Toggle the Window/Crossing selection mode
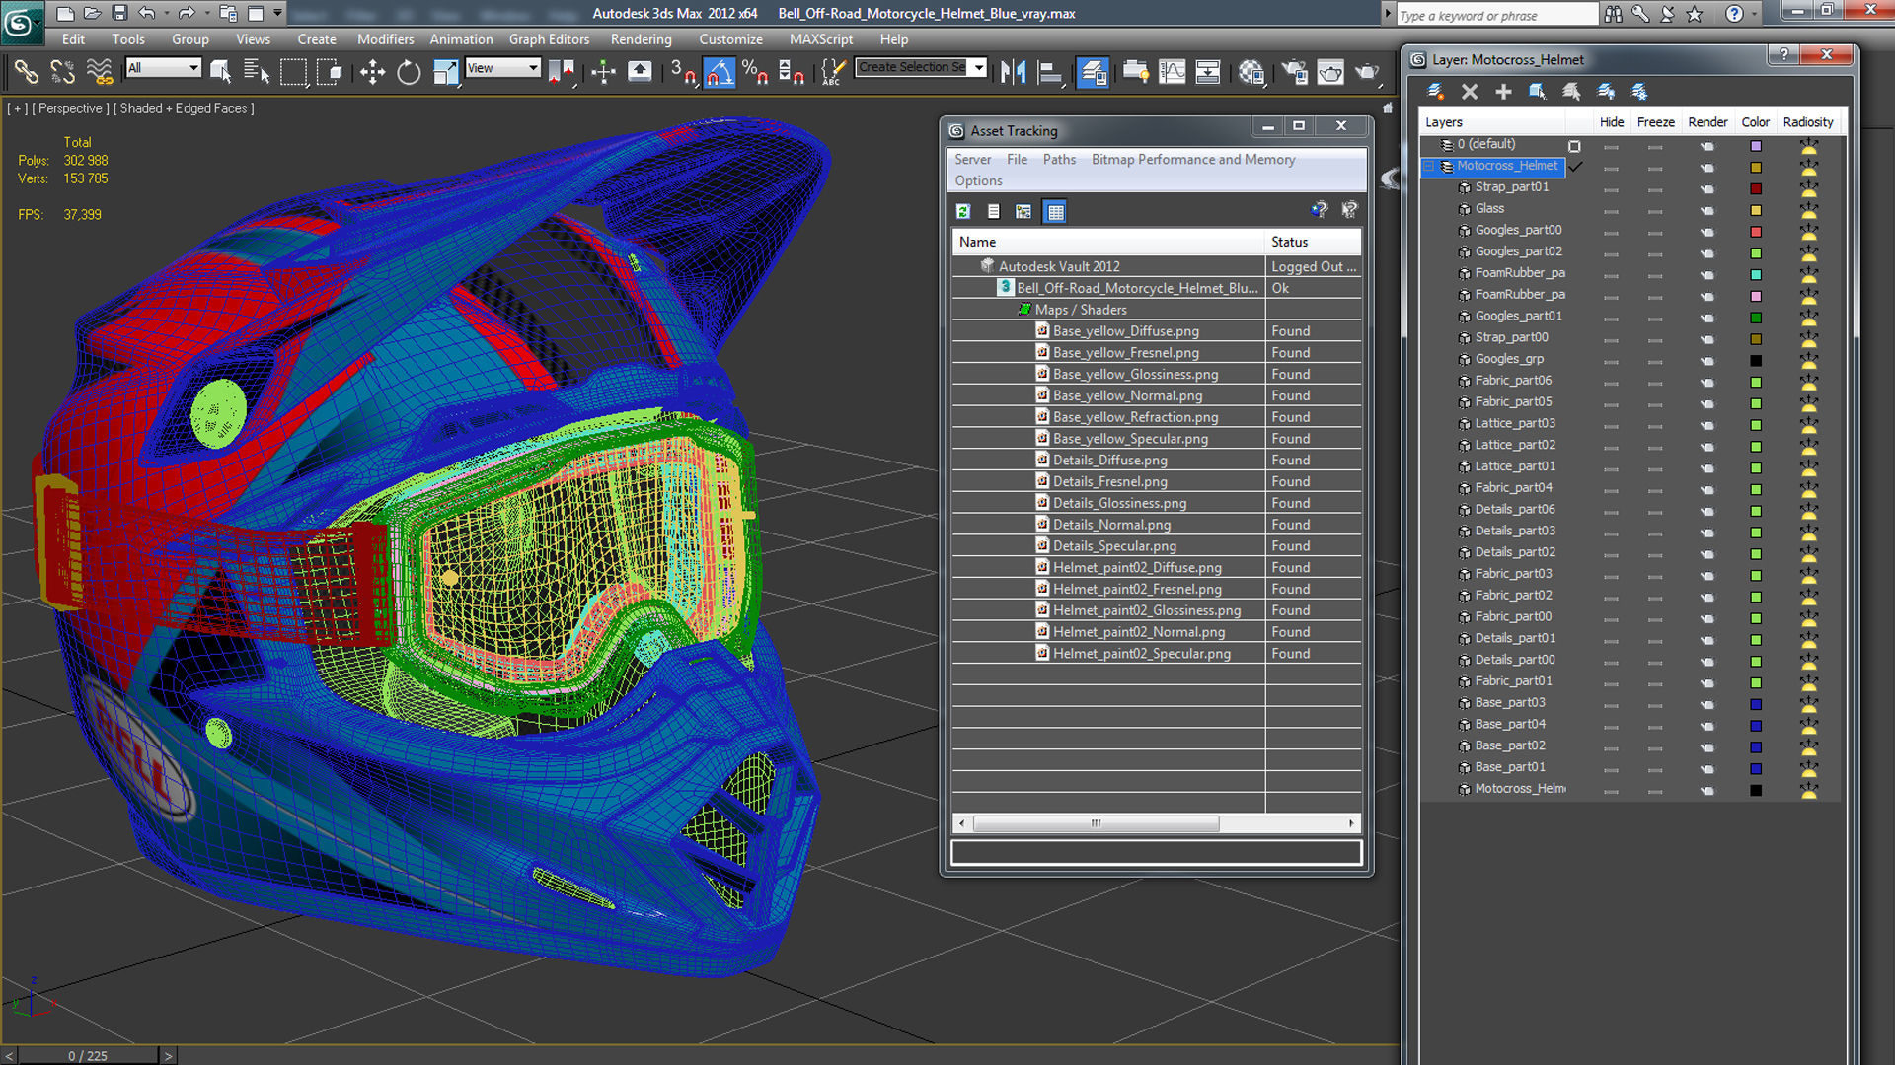The height and width of the screenshot is (1065, 1895). (x=329, y=72)
